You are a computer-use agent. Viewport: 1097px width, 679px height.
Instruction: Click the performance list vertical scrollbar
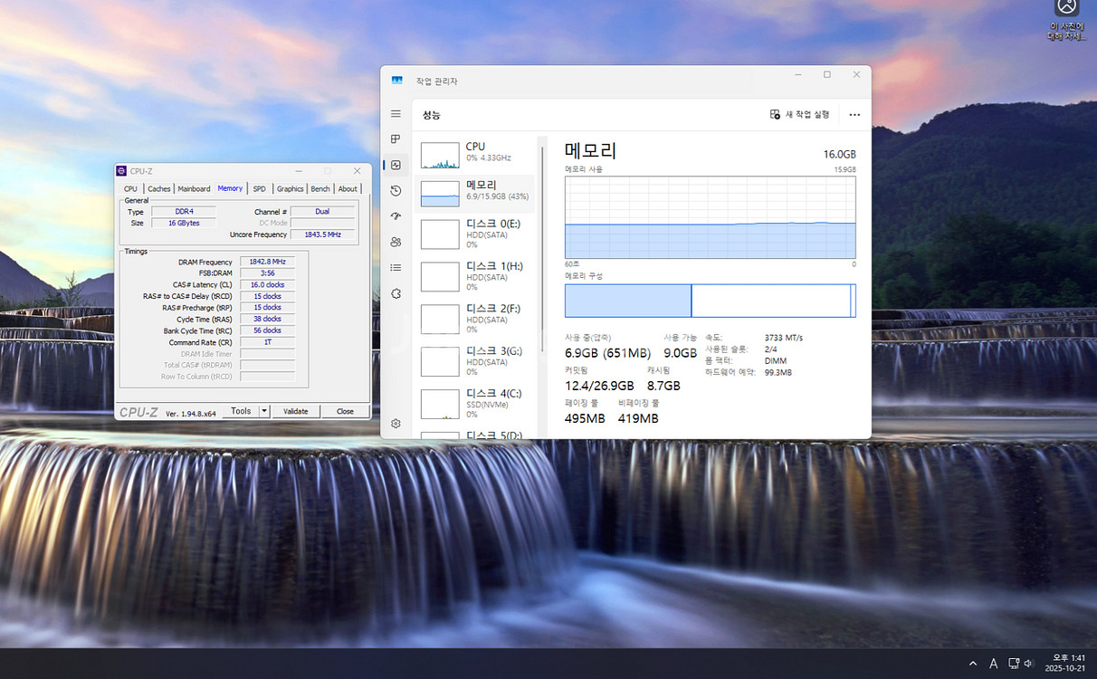pos(542,272)
